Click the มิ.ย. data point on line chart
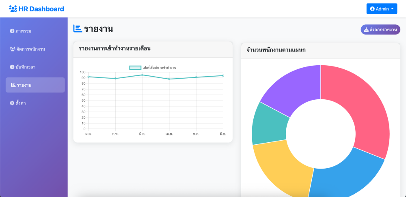 coord(223,75)
